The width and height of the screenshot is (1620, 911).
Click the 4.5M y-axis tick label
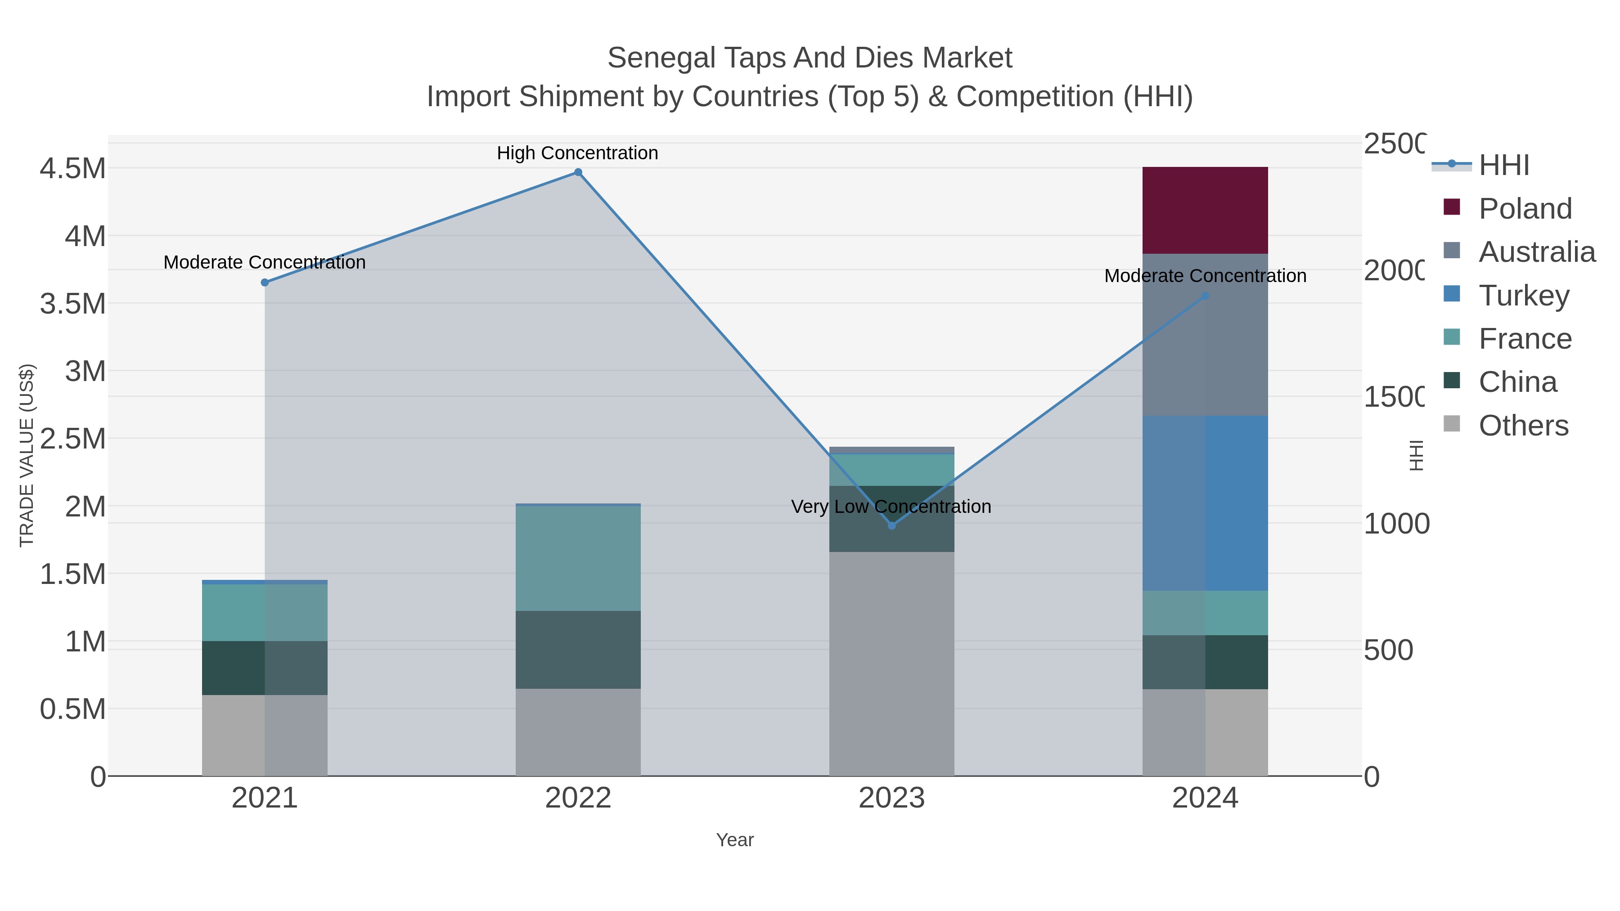click(x=73, y=169)
